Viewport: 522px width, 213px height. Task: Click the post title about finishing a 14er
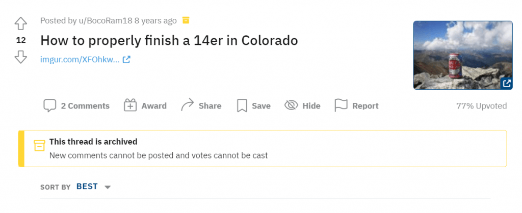tap(169, 40)
